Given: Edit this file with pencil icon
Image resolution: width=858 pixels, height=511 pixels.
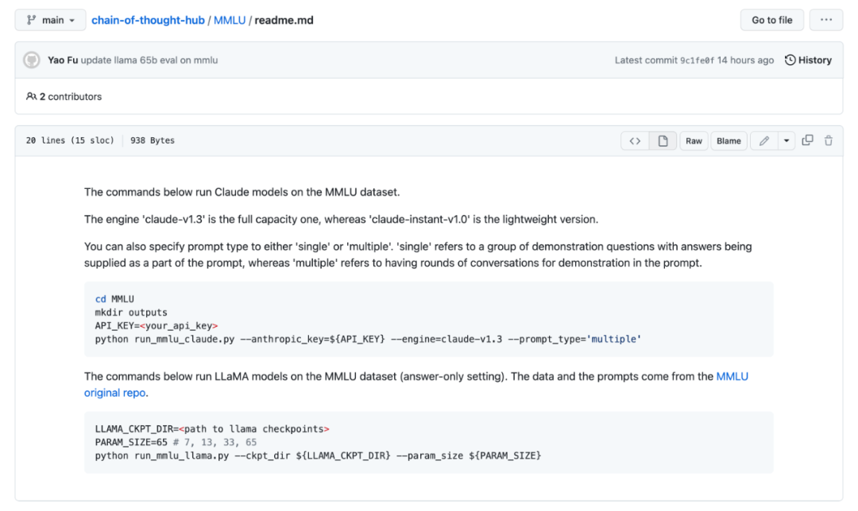Looking at the screenshot, I should pos(764,141).
